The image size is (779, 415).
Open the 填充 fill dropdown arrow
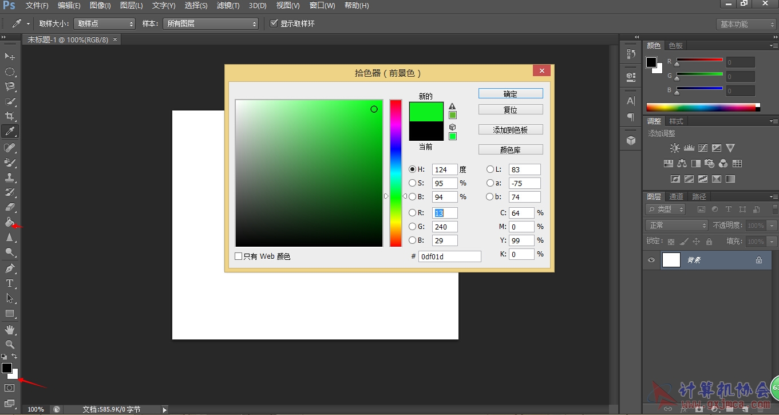coord(772,242)
